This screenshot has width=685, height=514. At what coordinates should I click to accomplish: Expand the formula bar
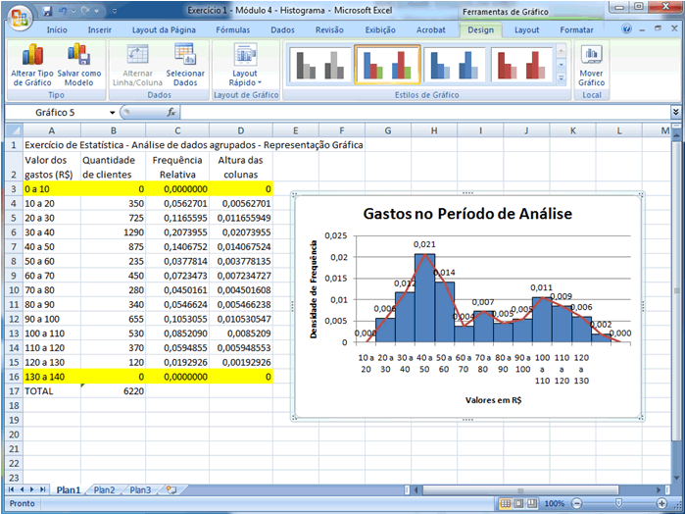(675, 112)
